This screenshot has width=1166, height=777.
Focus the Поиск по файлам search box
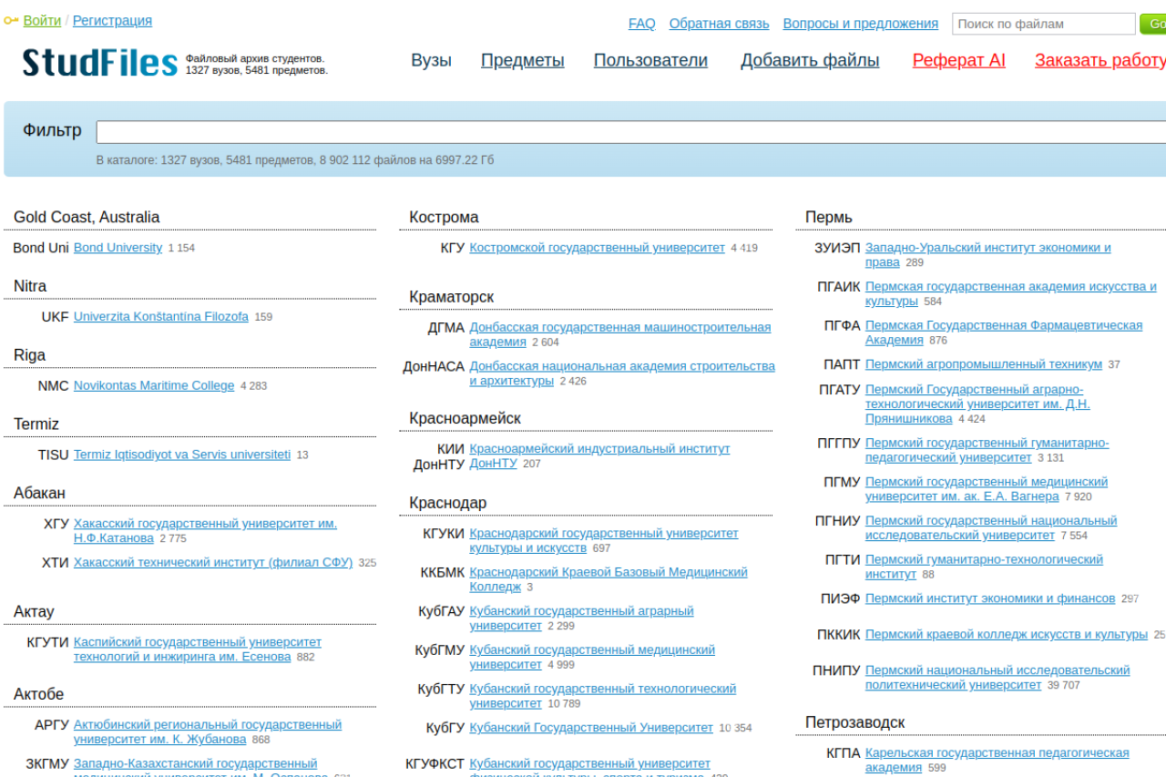[x=1044, y=24]
